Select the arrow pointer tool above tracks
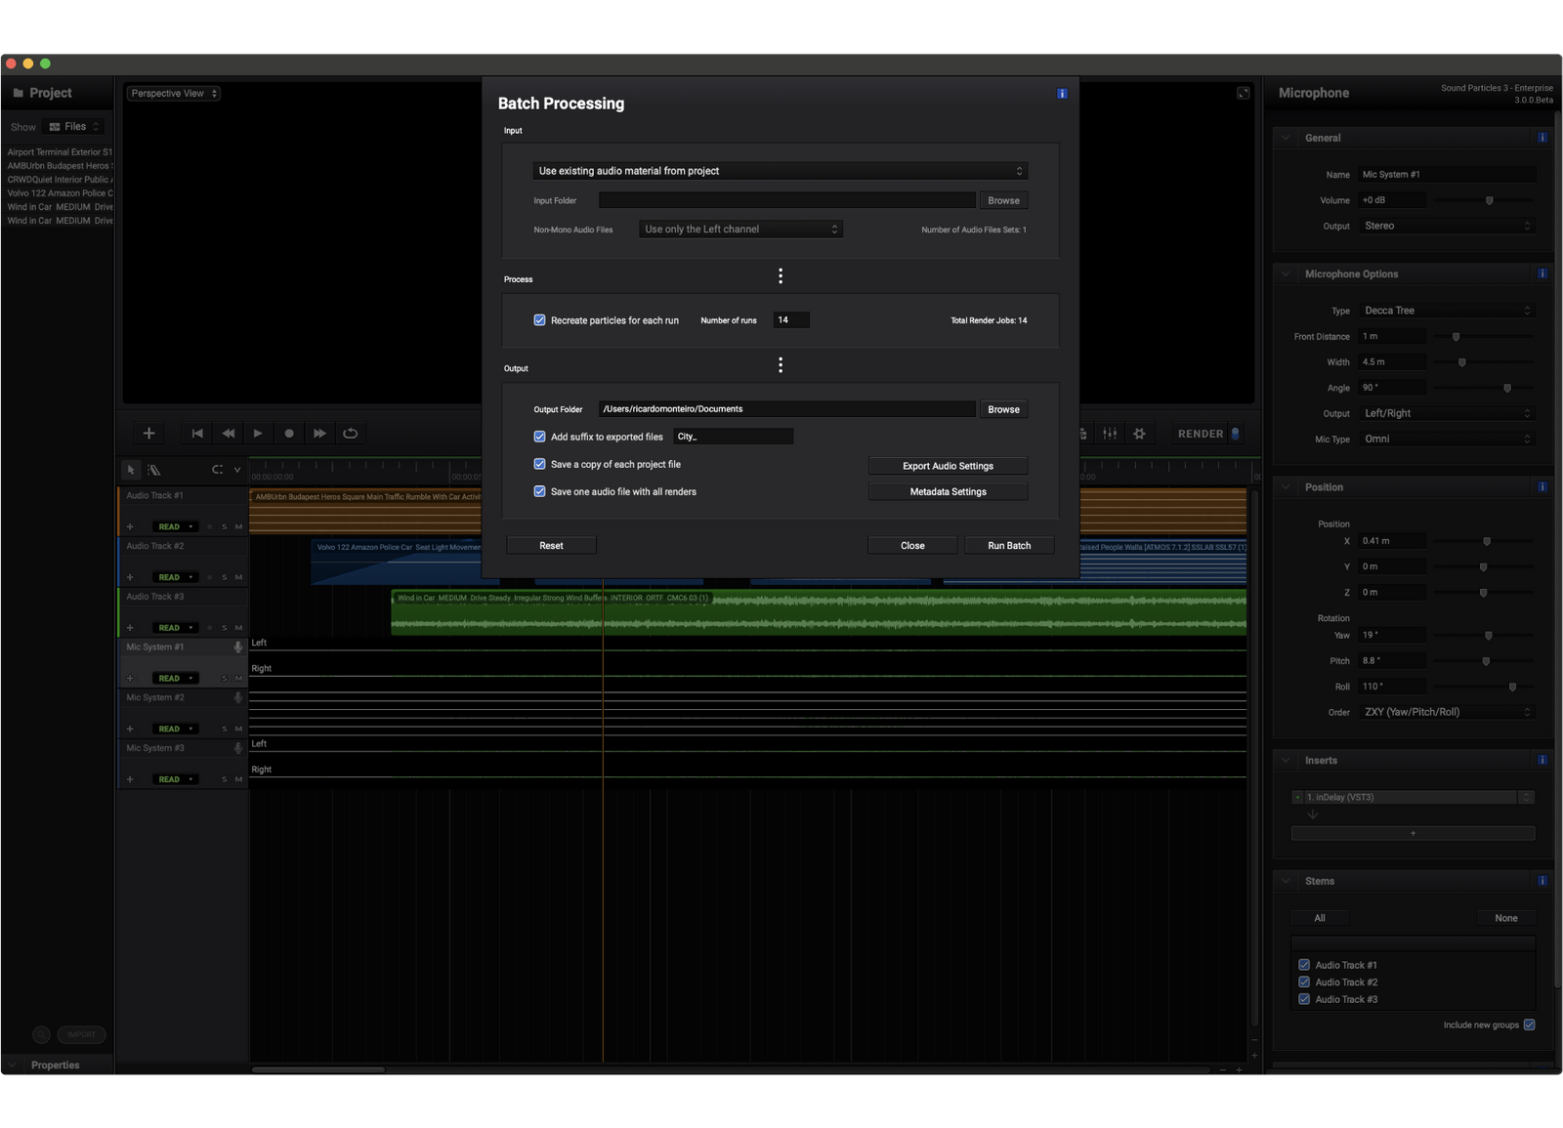Image resolution: width=1563 pixels, height=1128 pixels. click(x=131, y=470)
